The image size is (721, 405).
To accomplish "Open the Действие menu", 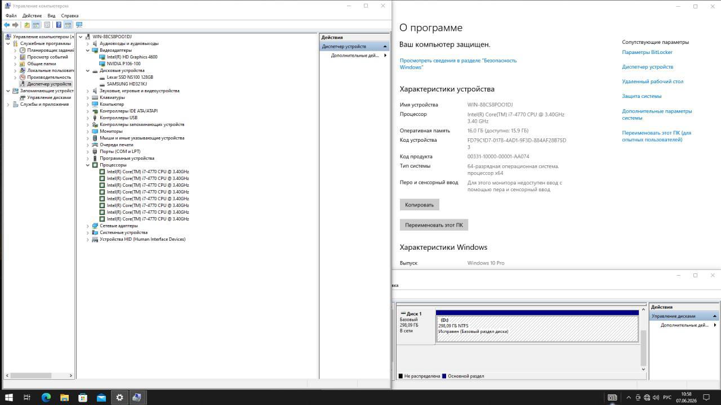I will coord(32,16).
